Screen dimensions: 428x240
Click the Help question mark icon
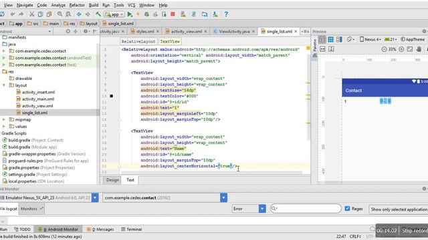pyautogui.click(x=226, y=14)
